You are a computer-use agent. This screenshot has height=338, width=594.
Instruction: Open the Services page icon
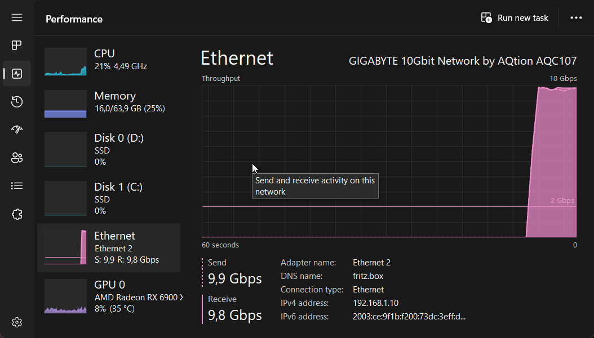click(17, 214)
